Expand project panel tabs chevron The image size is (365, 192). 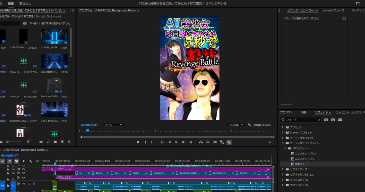[x=73, y=11]
